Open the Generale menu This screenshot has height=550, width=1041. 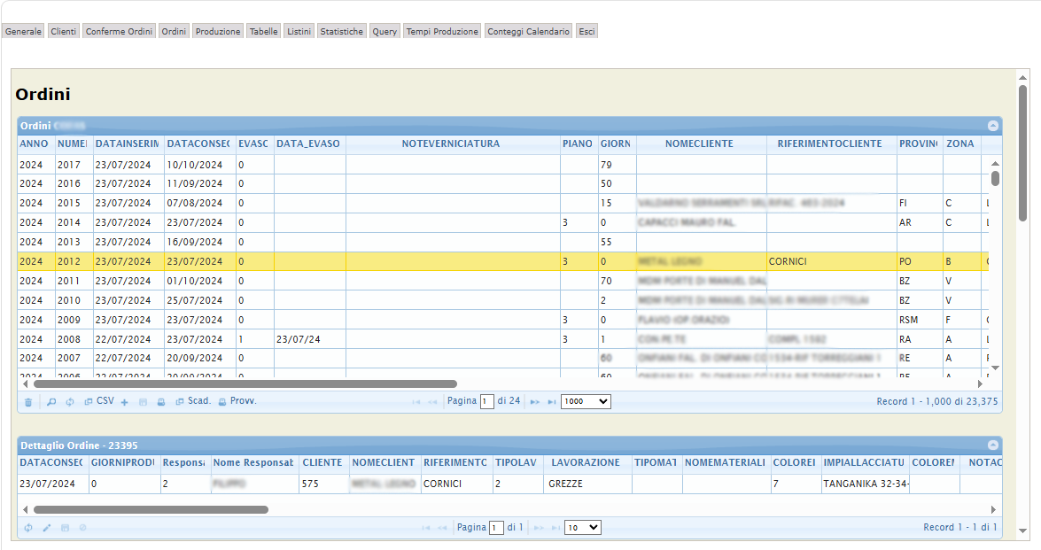(23, 31)
